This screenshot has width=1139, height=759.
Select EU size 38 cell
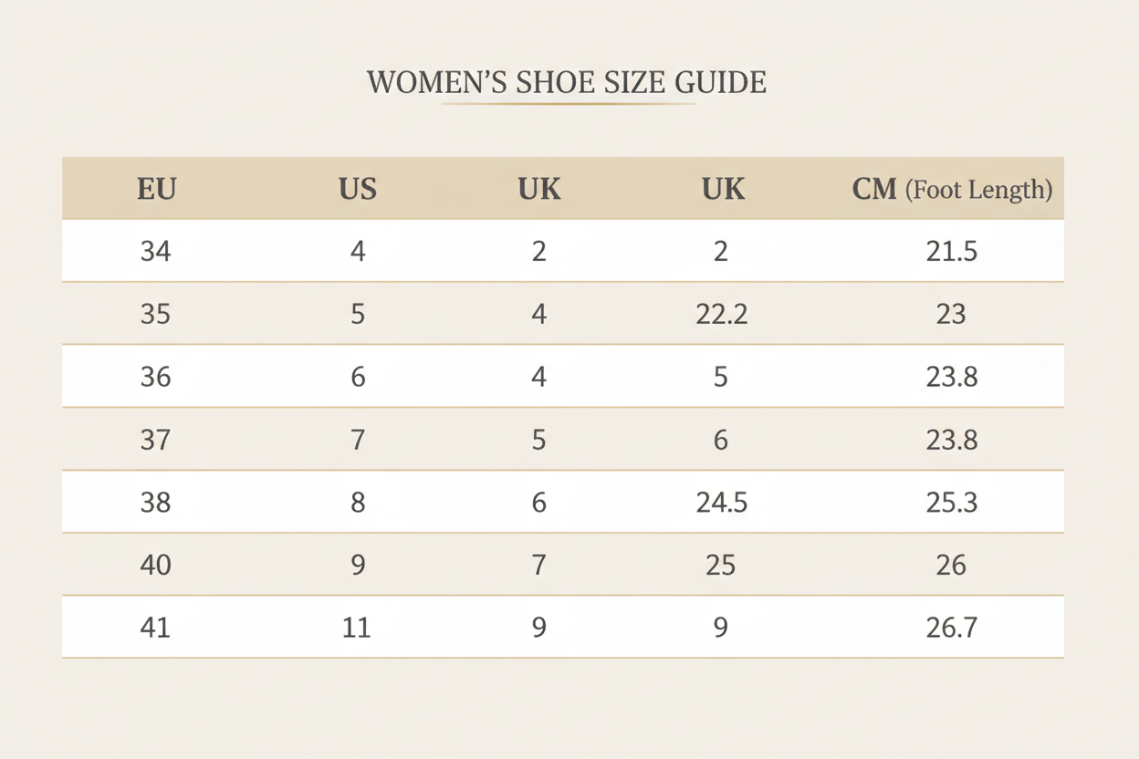pos(156,503)
